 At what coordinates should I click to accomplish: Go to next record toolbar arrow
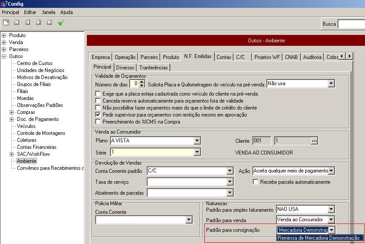[x=38, y=23]
